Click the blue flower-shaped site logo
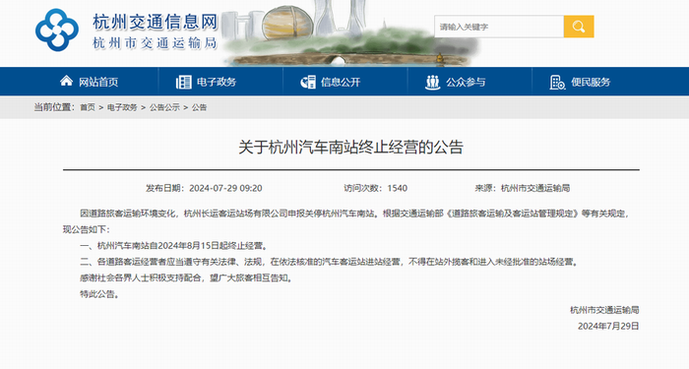Image resolution: width=689 pixels, height=369 pixels. [x=57, y=30]
